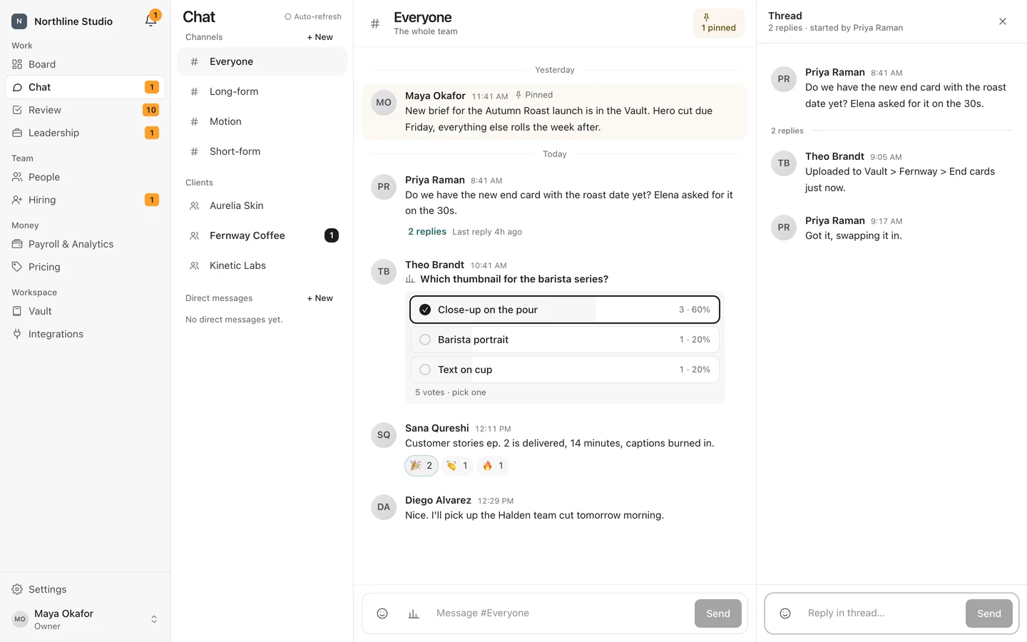Create a poll using the chart icon
1027x642 pixels.
click(x=414, y=613)
